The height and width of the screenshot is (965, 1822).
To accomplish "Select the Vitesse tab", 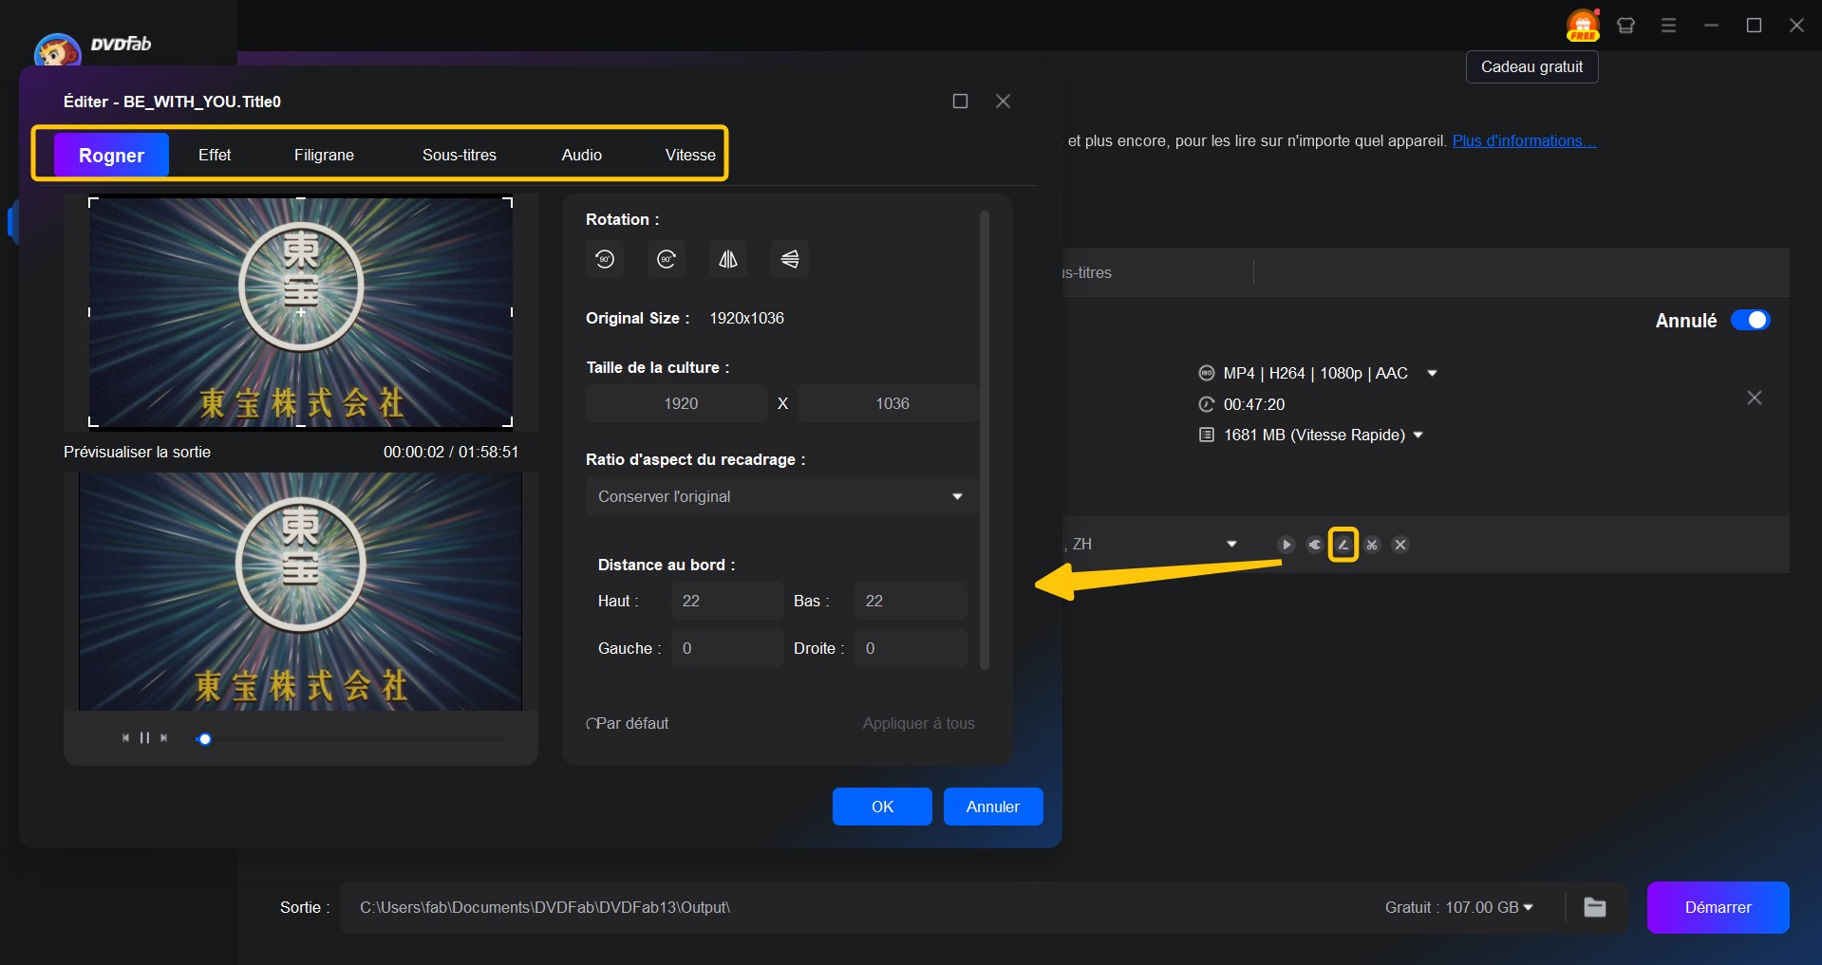I will pos(690,155).
